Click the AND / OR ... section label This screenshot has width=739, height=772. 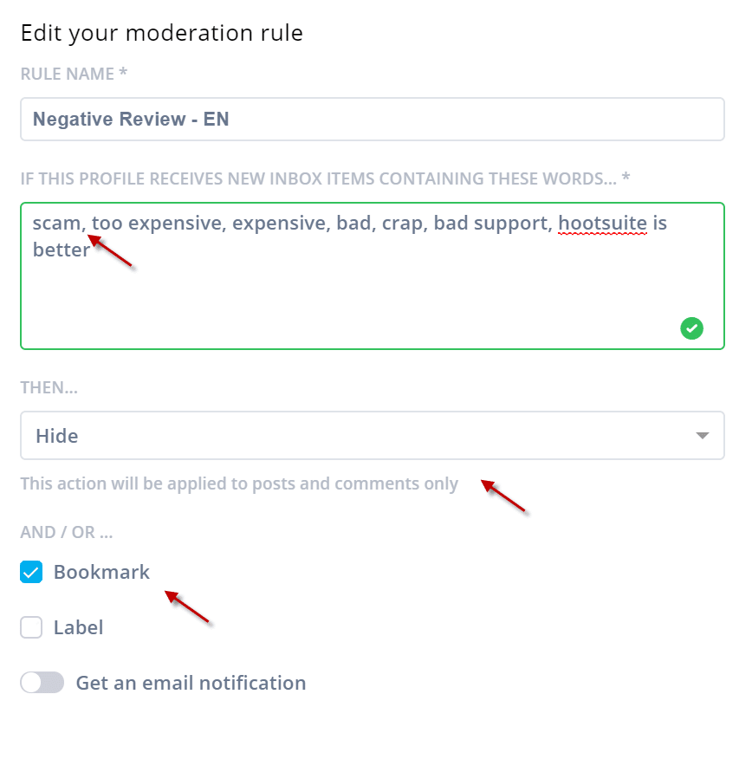67,532
